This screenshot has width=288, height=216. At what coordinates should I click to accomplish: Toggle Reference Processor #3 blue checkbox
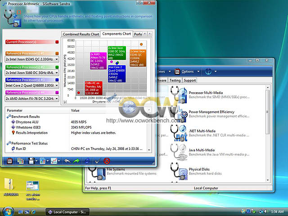(57, 80)
